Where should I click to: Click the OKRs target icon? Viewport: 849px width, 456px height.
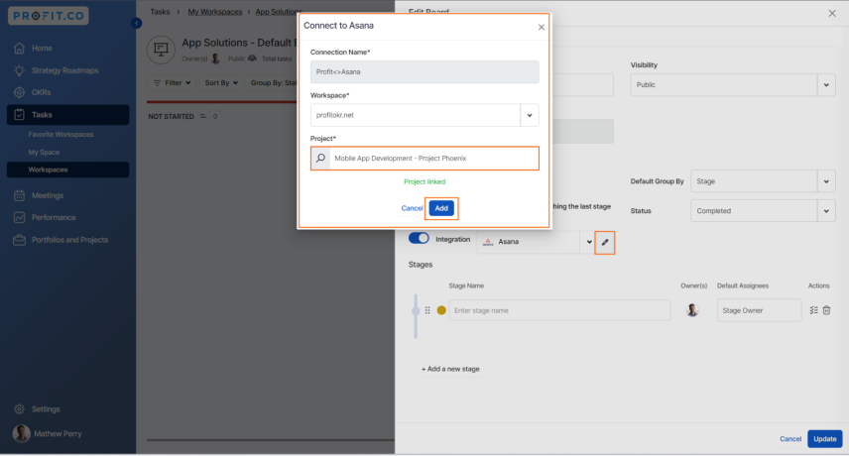pos(19,92)
